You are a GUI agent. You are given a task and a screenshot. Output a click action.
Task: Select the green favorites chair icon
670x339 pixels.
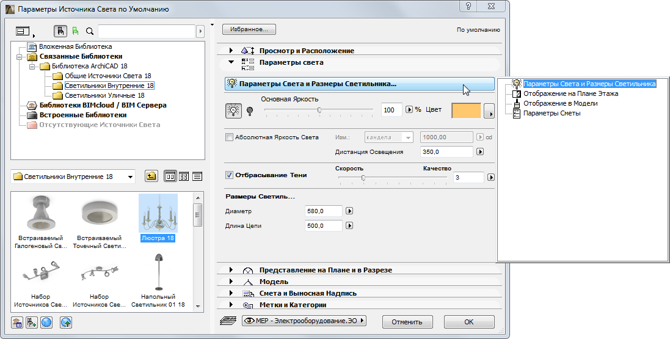click(76, 31)
